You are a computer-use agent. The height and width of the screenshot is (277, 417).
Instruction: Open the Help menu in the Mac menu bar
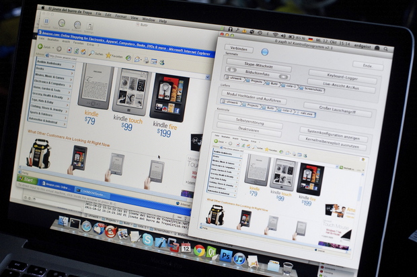pyautogui.click(x=163, y=21)
